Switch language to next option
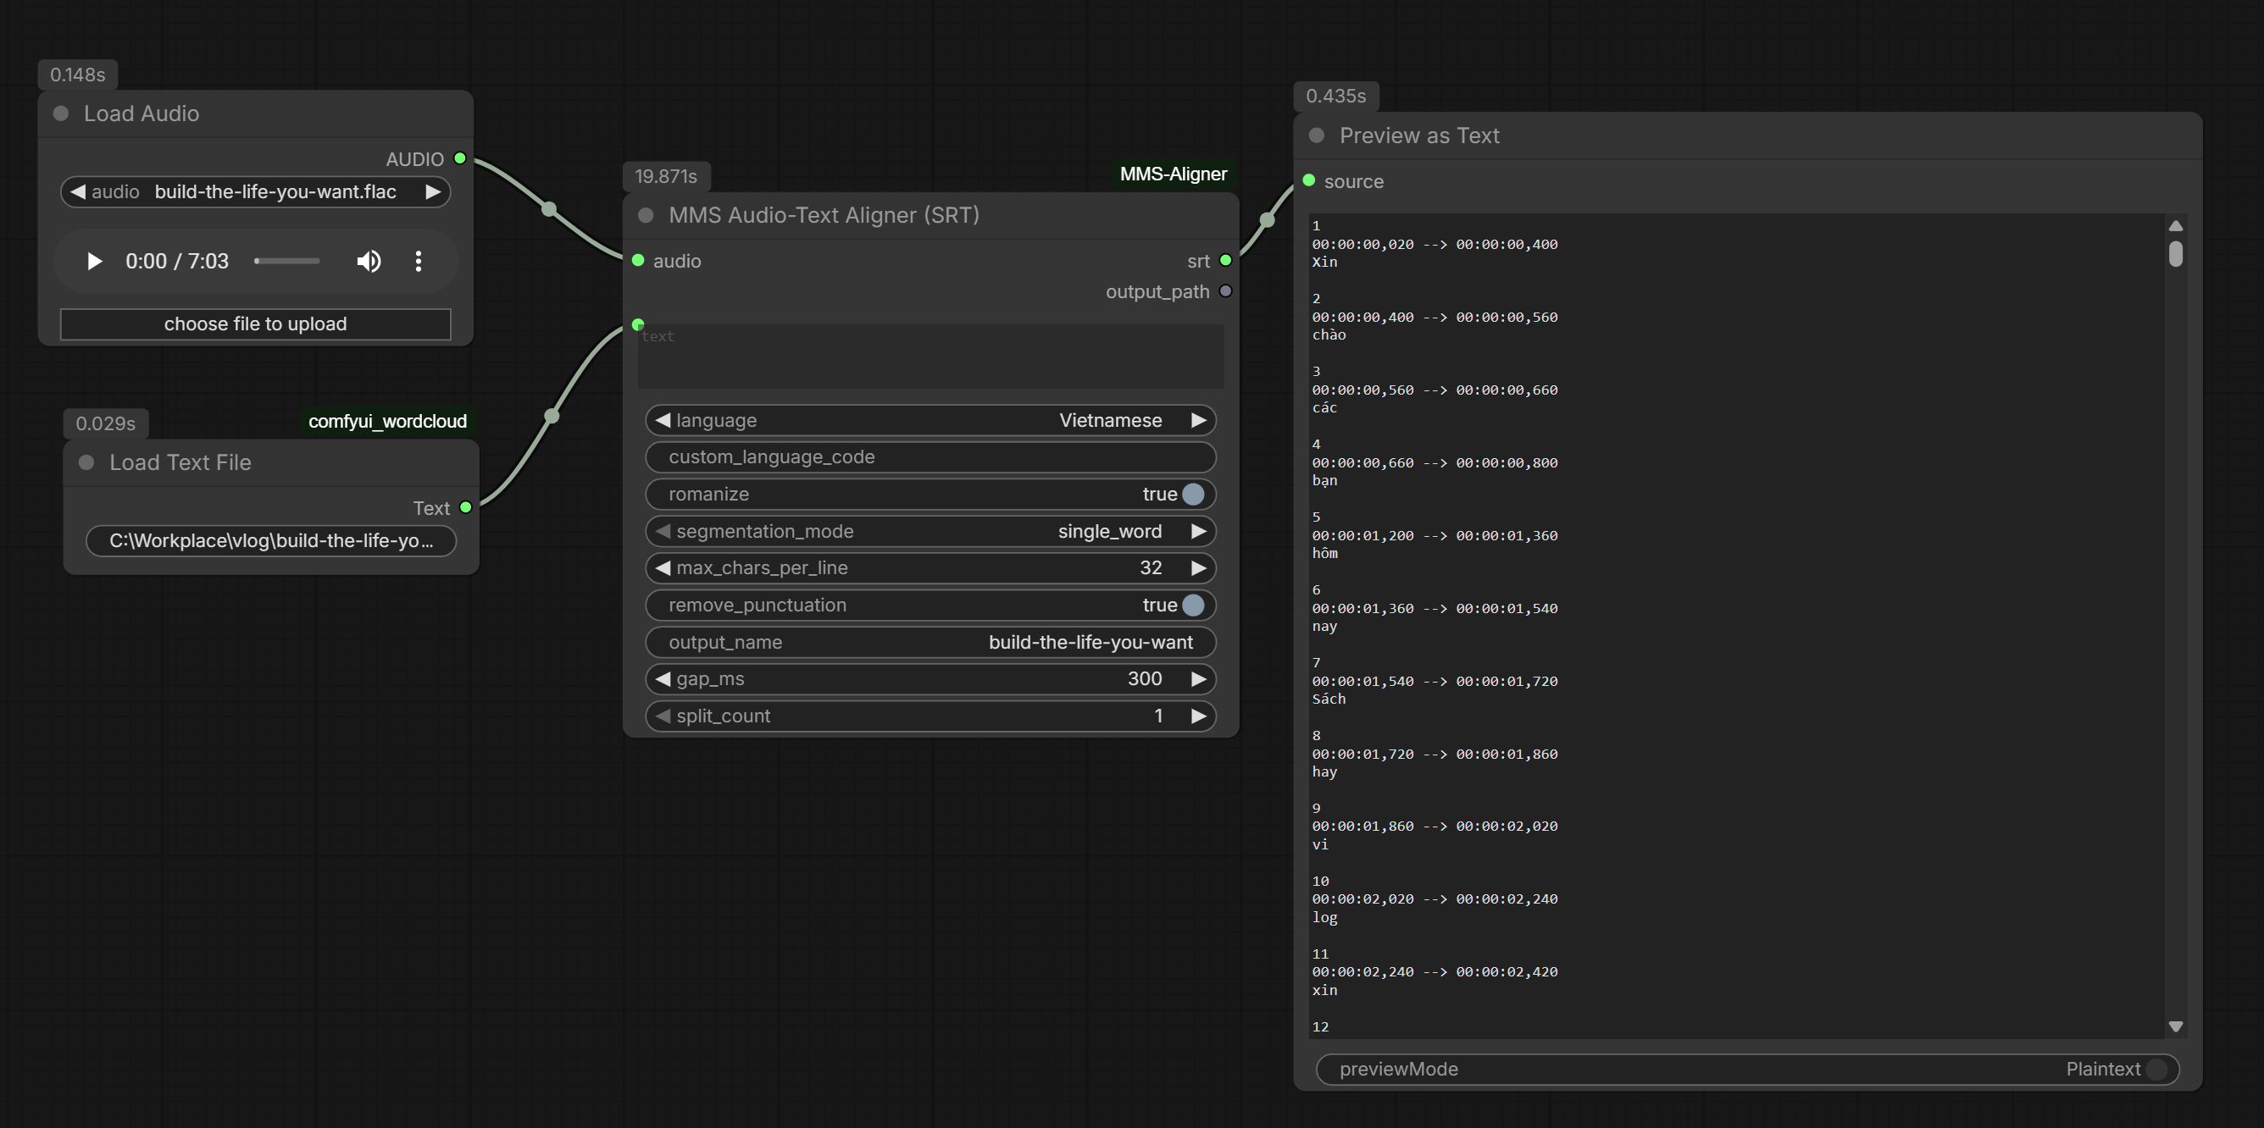Screen dimensions: 2264x1128 coord(1199,420)
